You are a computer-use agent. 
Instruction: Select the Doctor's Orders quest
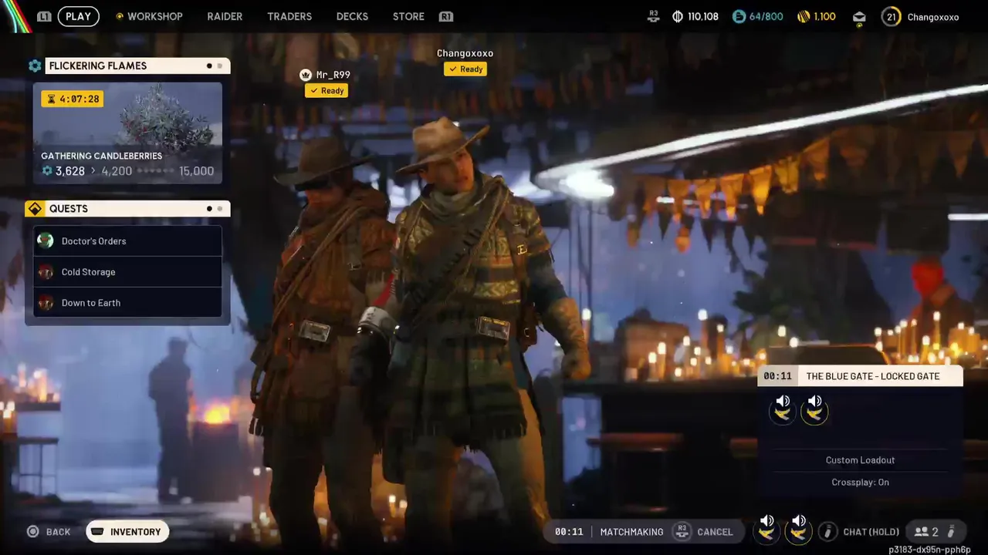(127, 241)
